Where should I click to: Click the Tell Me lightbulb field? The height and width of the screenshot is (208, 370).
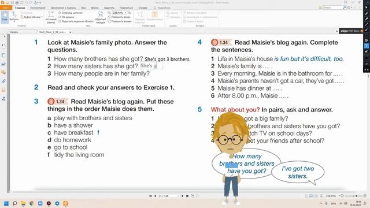tap(162, 8)
